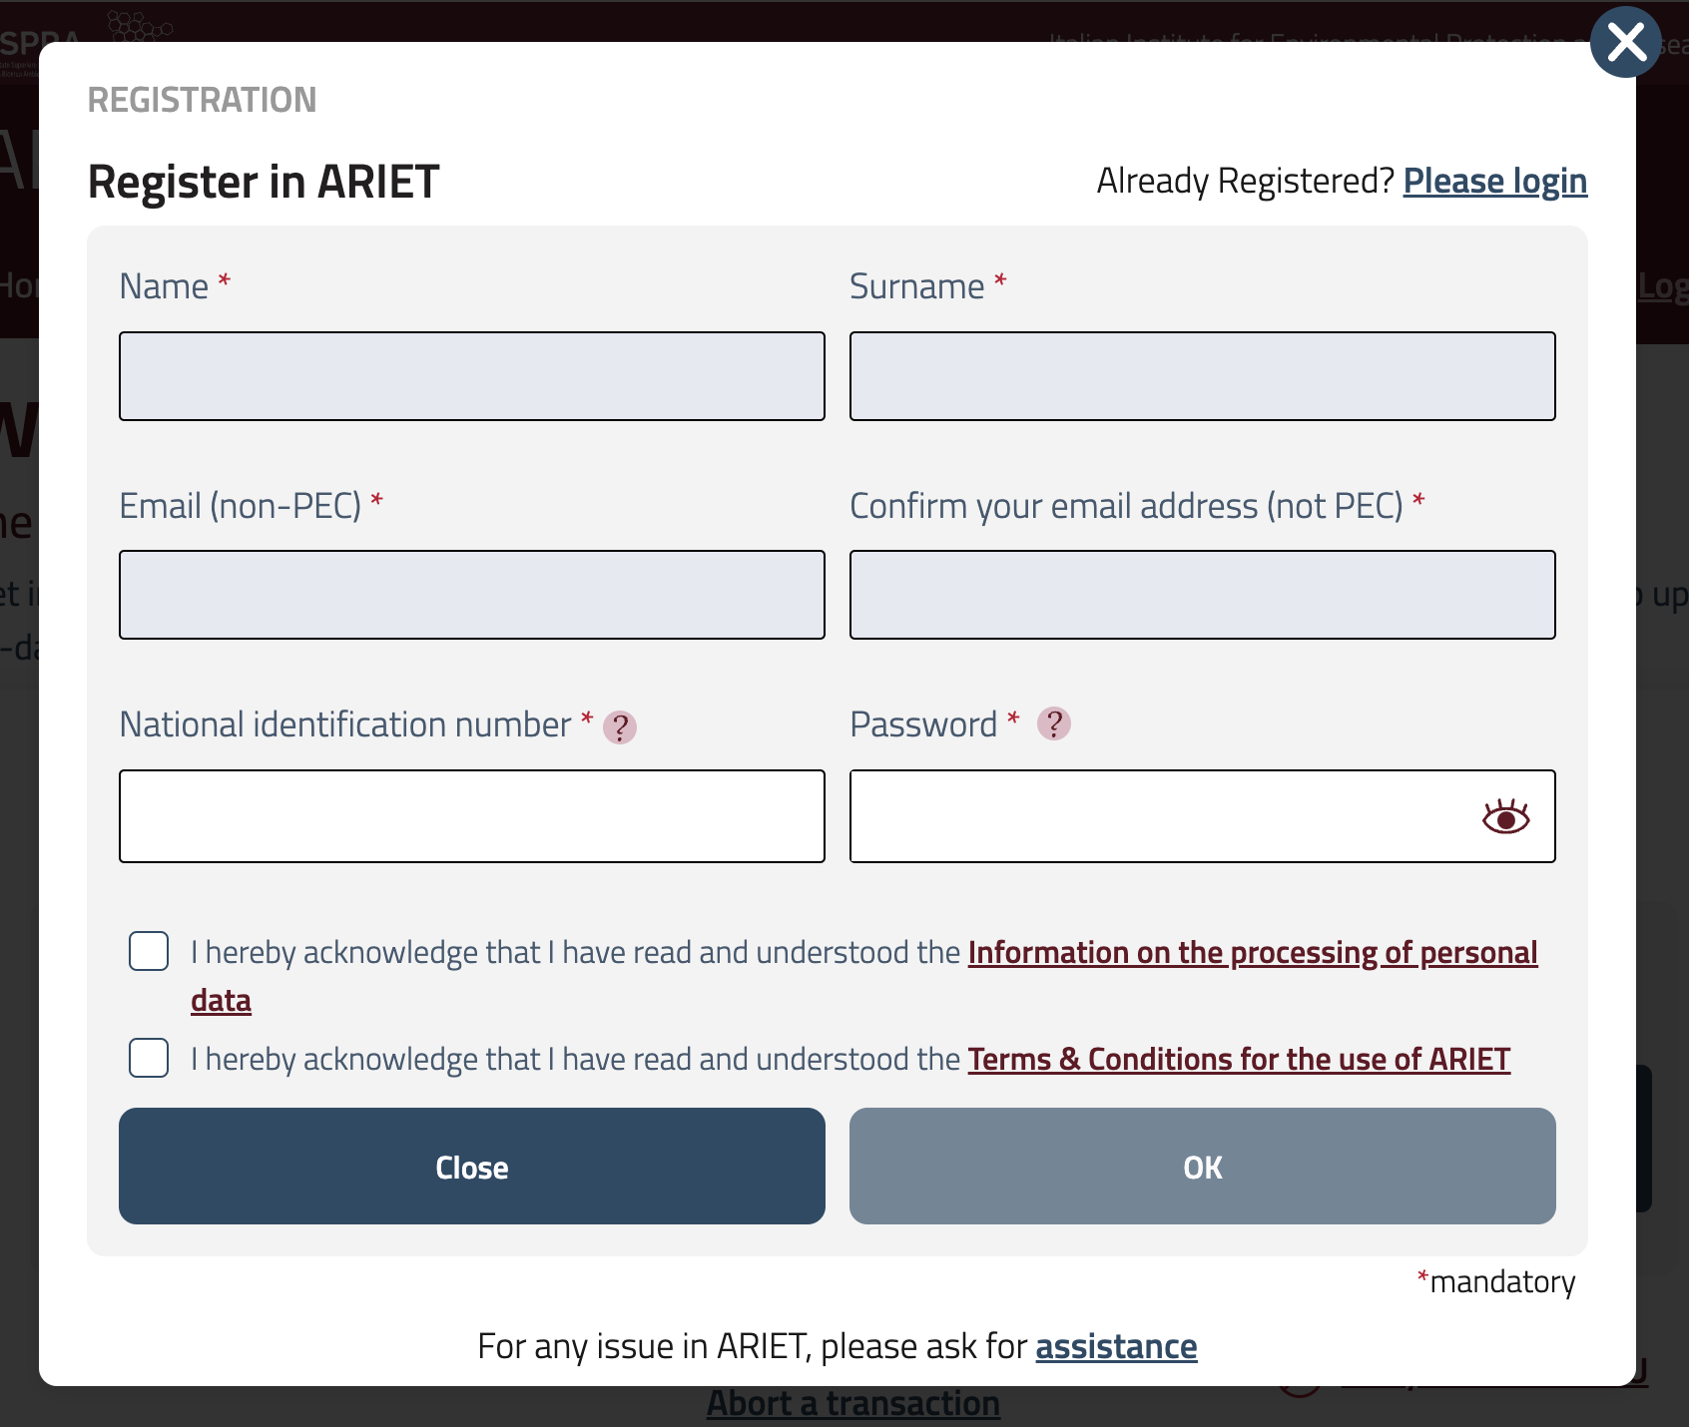Click inside the Surname field

(x=1202, y=376)
